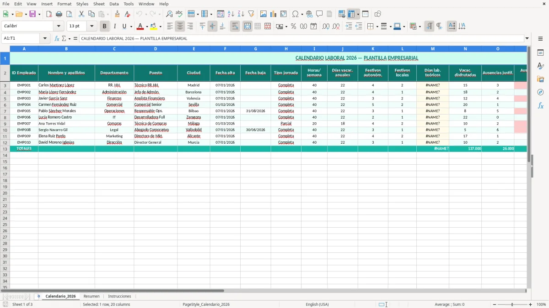
Task: Open the Function Wizard fx icon
Action: tap(57, 38)
